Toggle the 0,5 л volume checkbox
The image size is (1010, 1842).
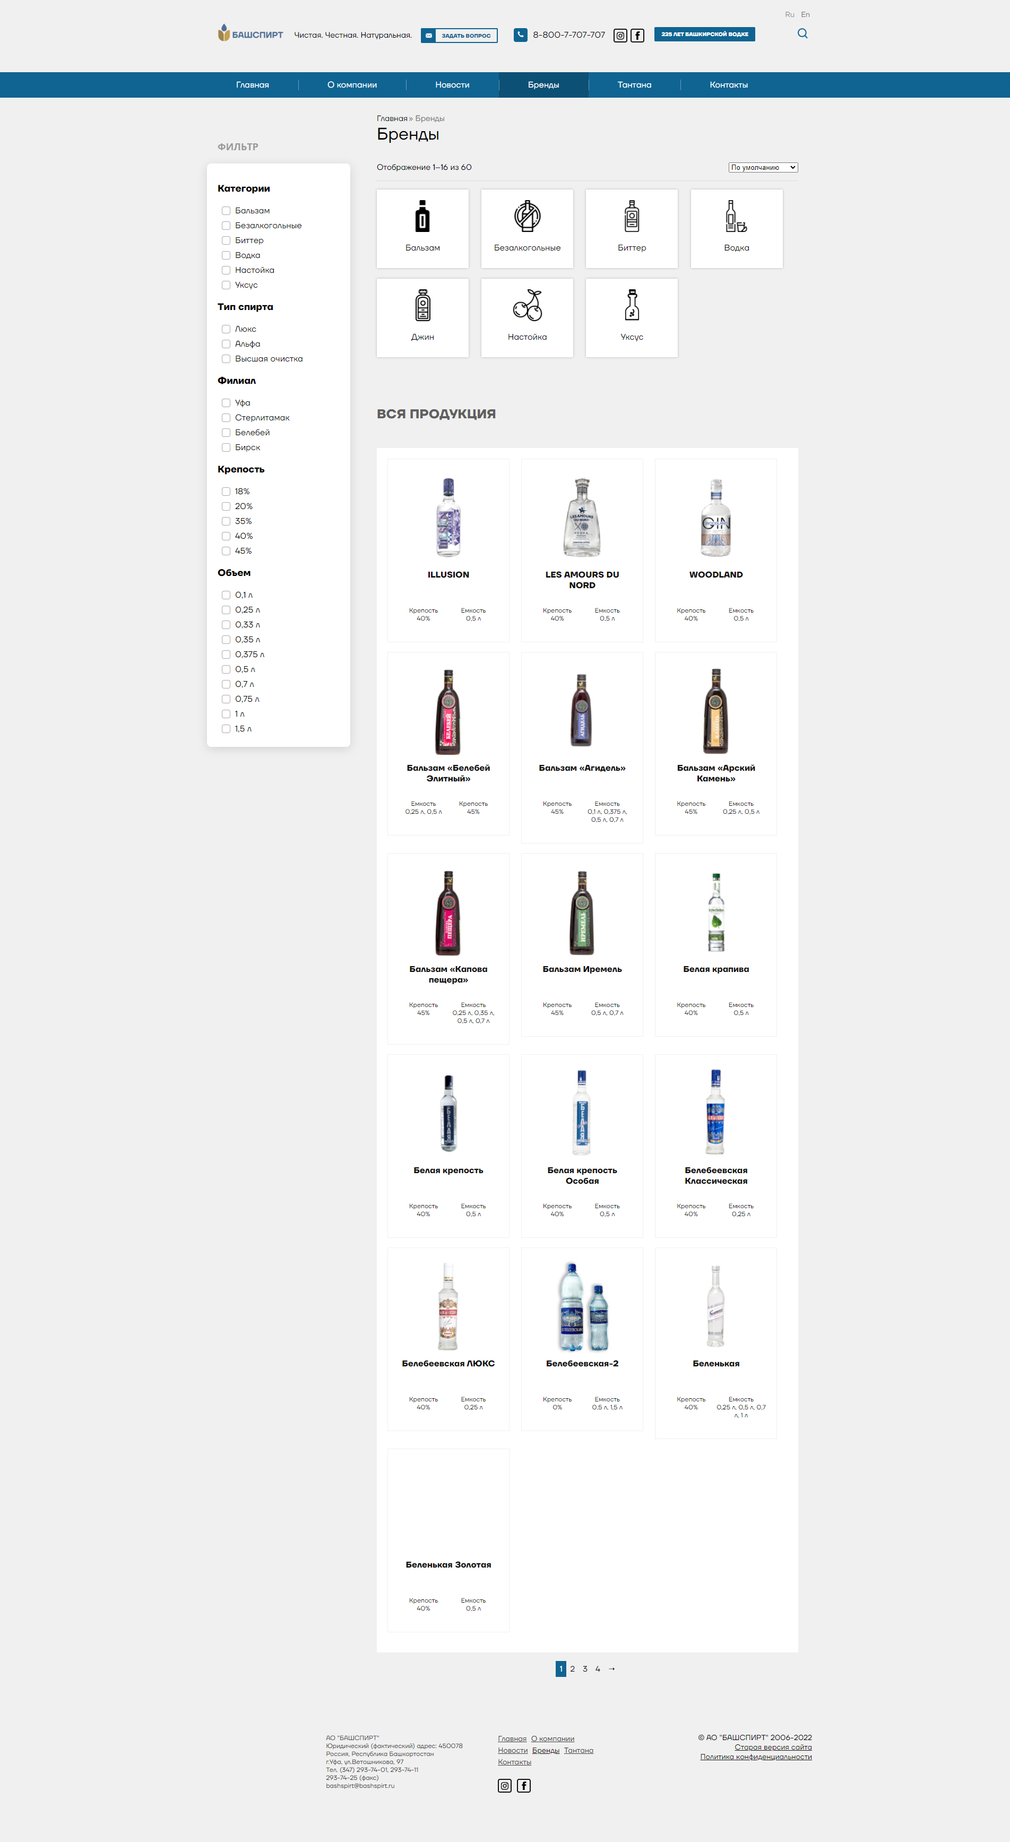coord(226,669)
